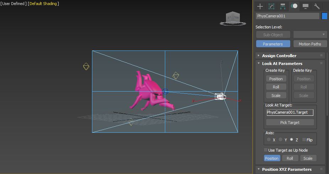The width and height of the screenshot is (329, 174).
Task: Choose the Y axis radio button
Action: click(x=281, y=140)
